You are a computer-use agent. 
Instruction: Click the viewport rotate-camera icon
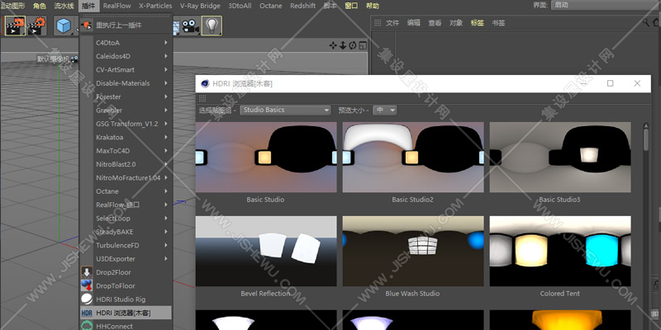click(x=353, y=45)
